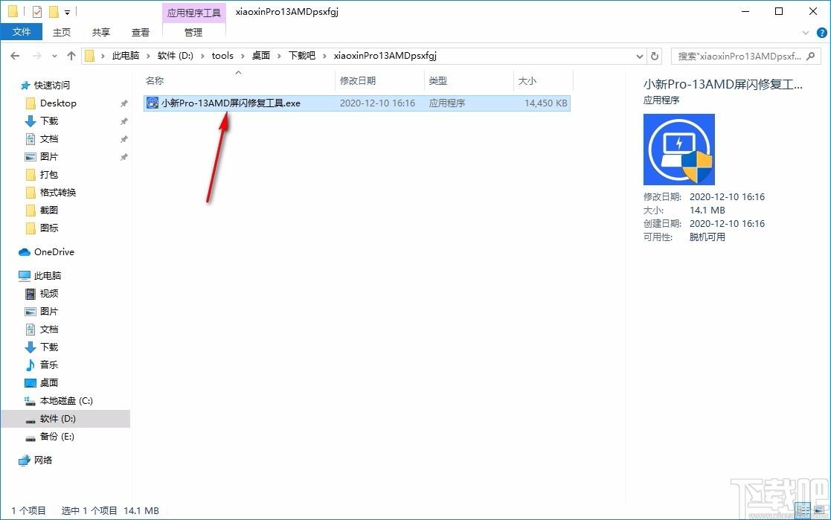Open the help question mark icon
831x520 pixels.
(x=821, y=33)
